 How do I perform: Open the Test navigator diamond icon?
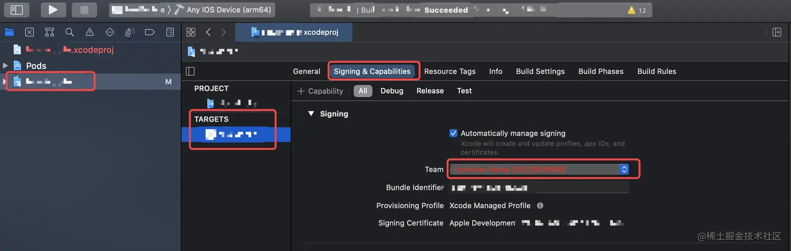[x=110, y=32]
